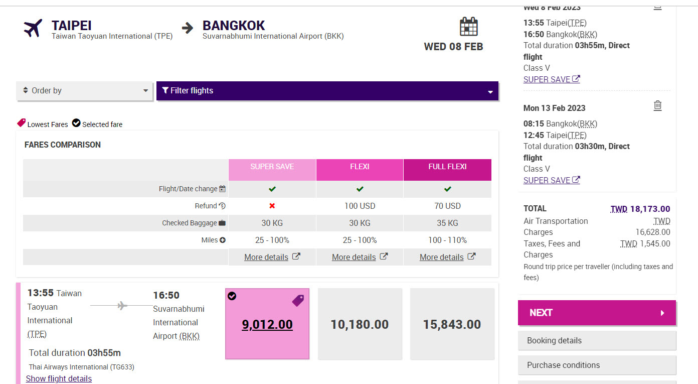698x384 pixels.
Task: Click the TWD 1,545.00 taxes amount
Action: point(645,243)
